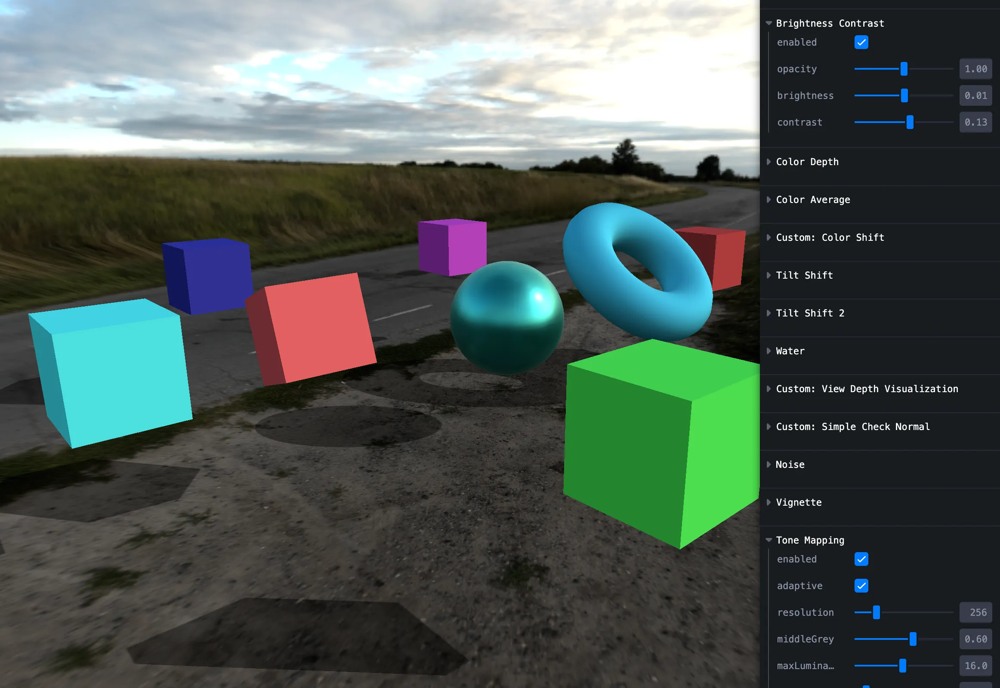Collapse the Brightness Contrast folder
This screenshot has width=1000, height=688.
point(829,23)
